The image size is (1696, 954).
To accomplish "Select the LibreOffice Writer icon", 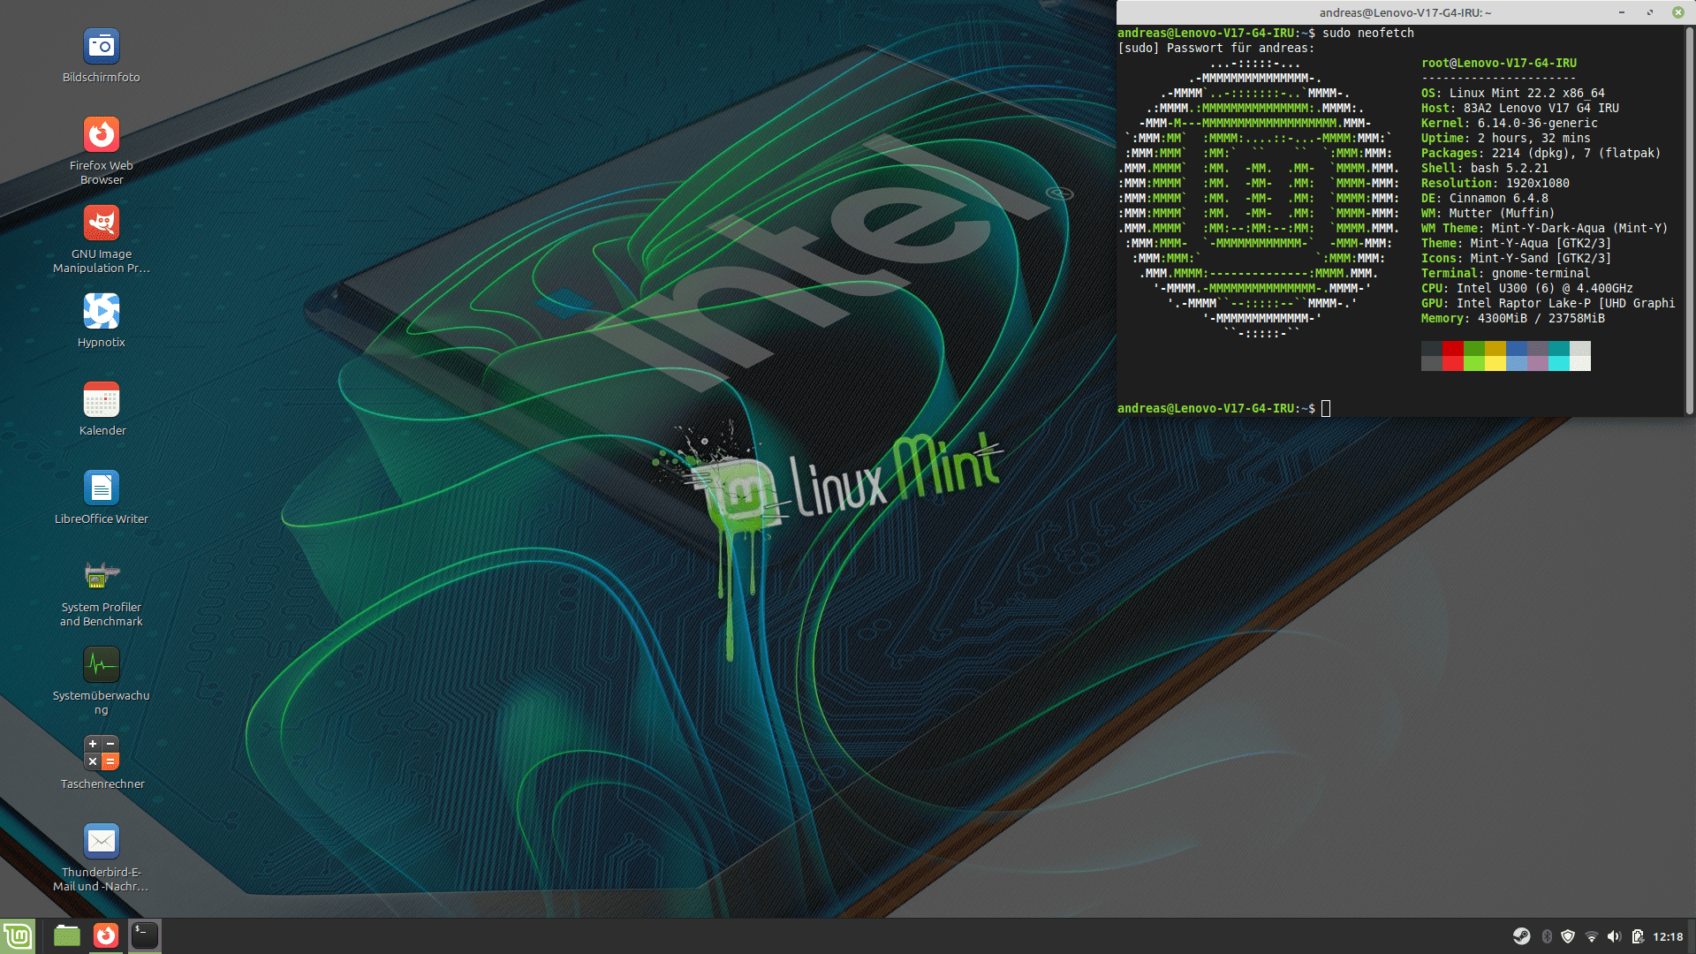I will (102, 488).
